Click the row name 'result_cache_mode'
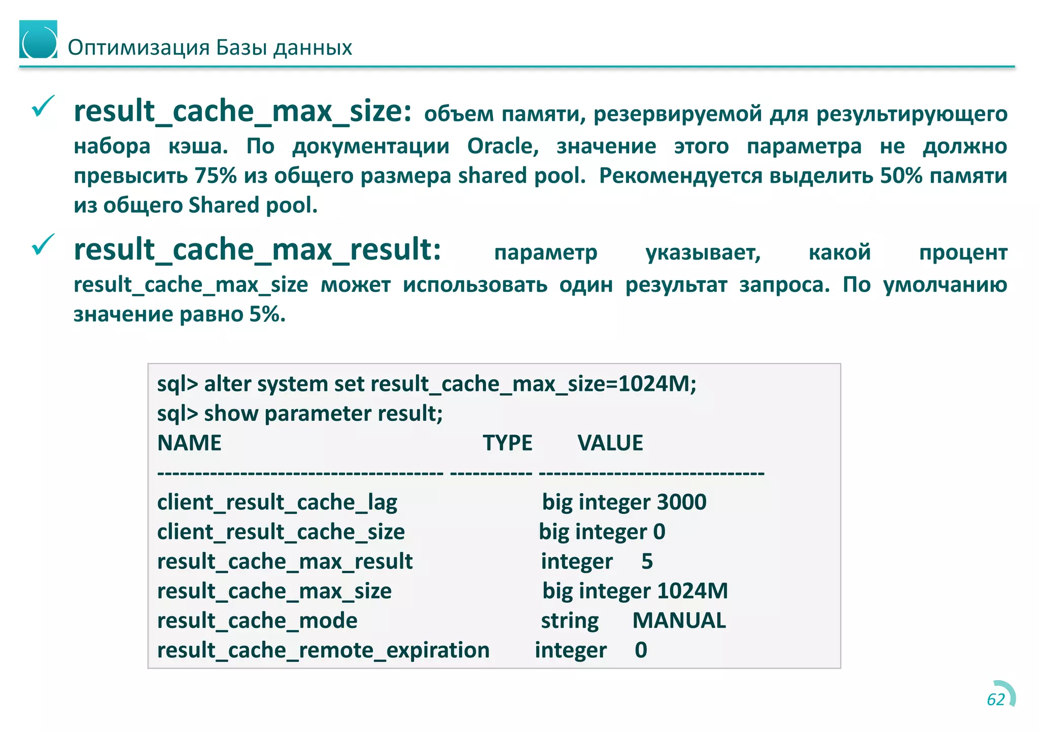 257,621
